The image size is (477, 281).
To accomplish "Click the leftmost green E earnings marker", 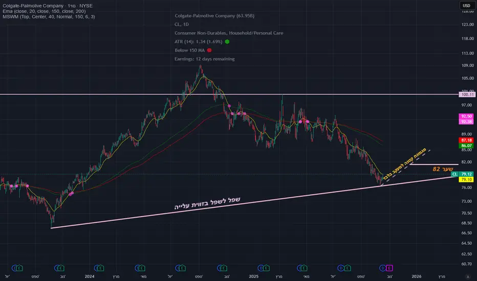I will 19,268.
